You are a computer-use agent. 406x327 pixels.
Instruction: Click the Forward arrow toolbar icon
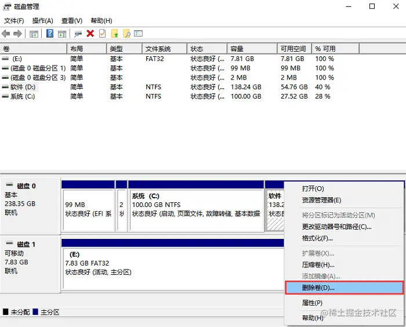point(17,34)
